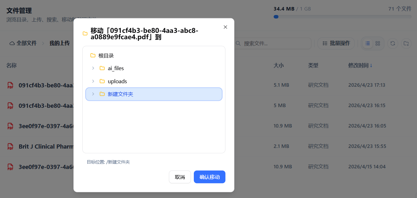
Task: Expand the 新建文件夹 folder chevron
Action: [93, 94]
